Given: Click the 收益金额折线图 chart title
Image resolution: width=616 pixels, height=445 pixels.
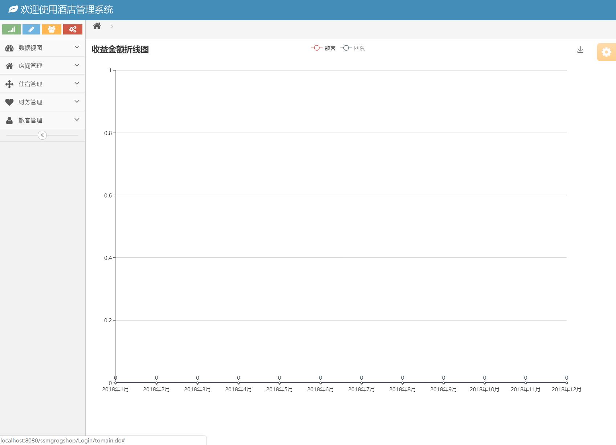Looking at the screenshot, I should [120, 49].
